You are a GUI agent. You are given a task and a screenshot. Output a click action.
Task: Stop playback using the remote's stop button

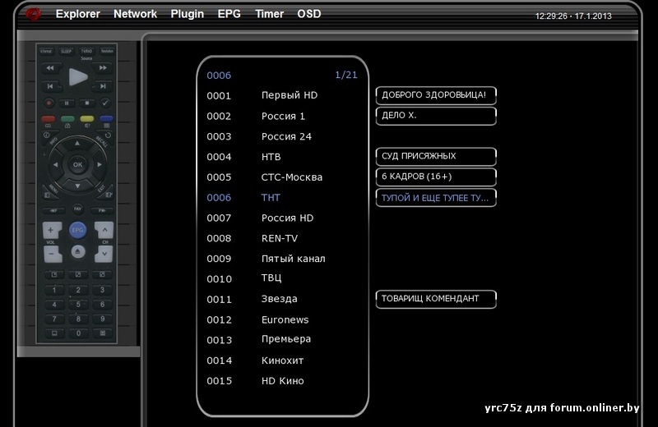click(x=87, y=103)
